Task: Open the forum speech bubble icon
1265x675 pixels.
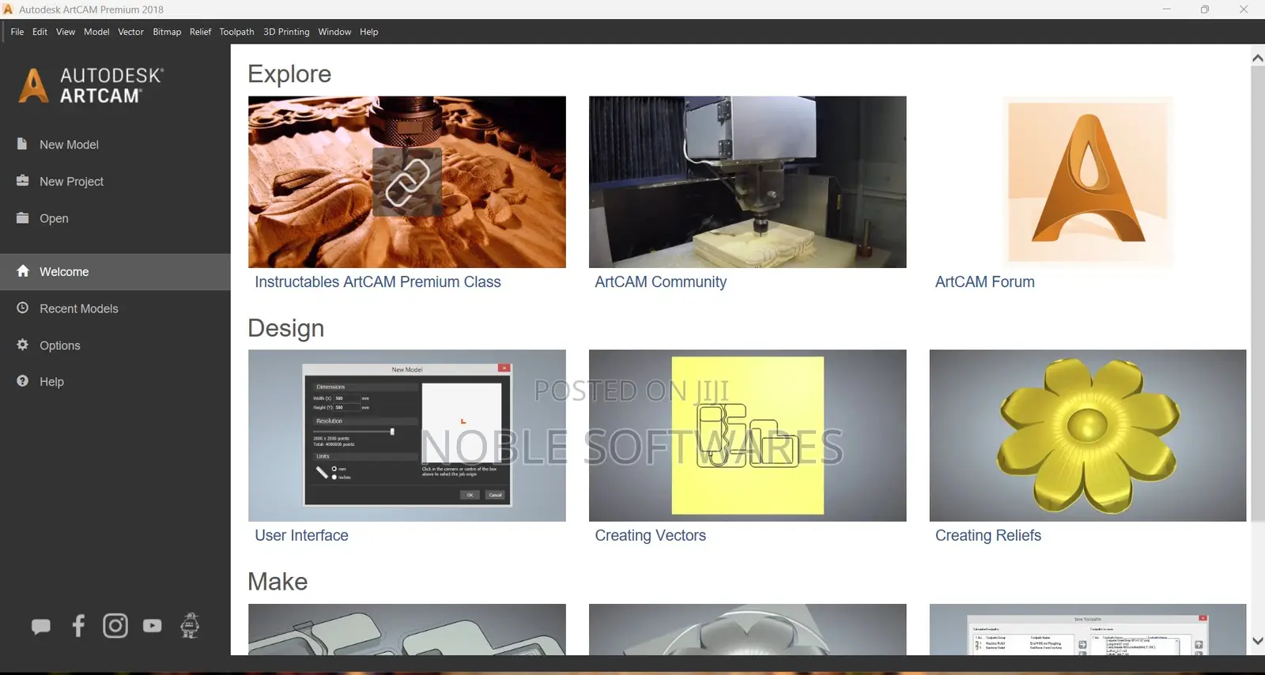Action: click(41, 626)
